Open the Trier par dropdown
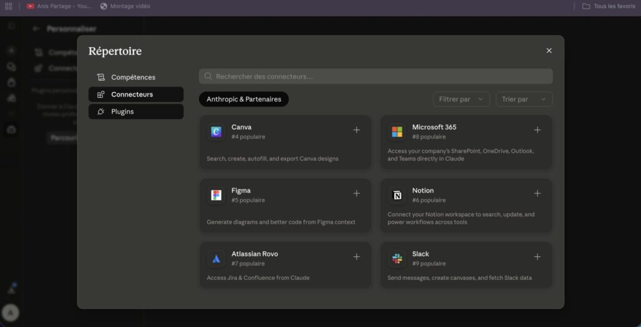This screenshot has width=641, height=327. tap(524, 99)
